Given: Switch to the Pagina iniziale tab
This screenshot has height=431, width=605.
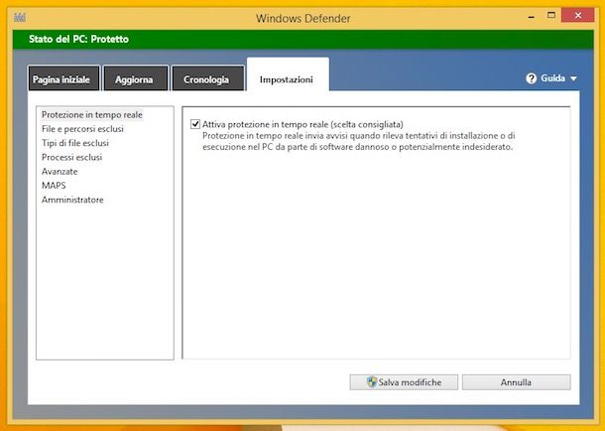Looking at the screenshot, I should pyautogui.click(x=64, y=78).
